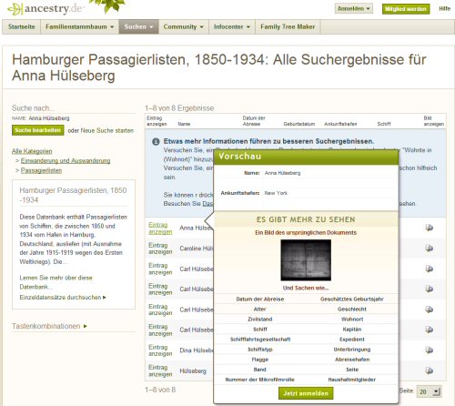Open the Community menu
This screenshot has height=406, width=455.
coord(184,26)
